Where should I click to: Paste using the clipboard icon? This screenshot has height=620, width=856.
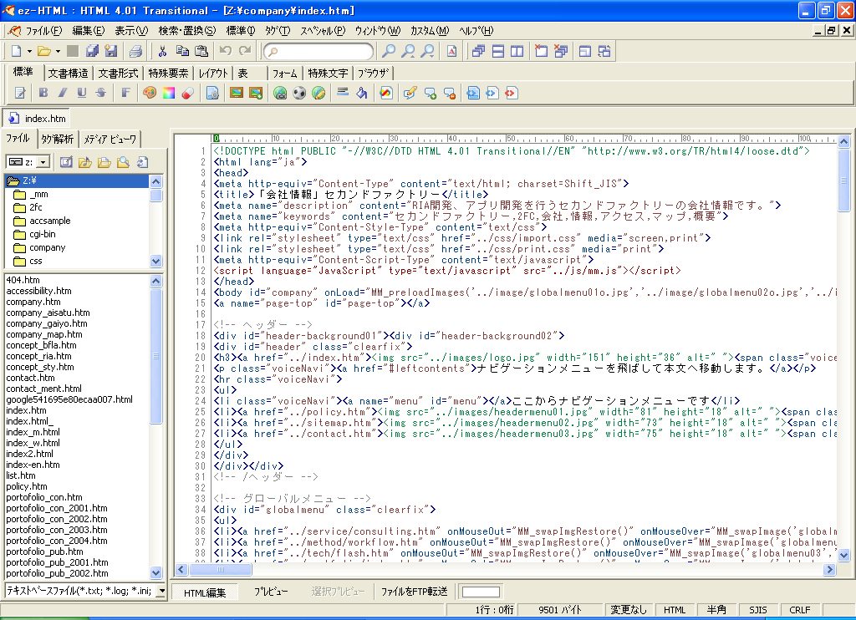201,51
